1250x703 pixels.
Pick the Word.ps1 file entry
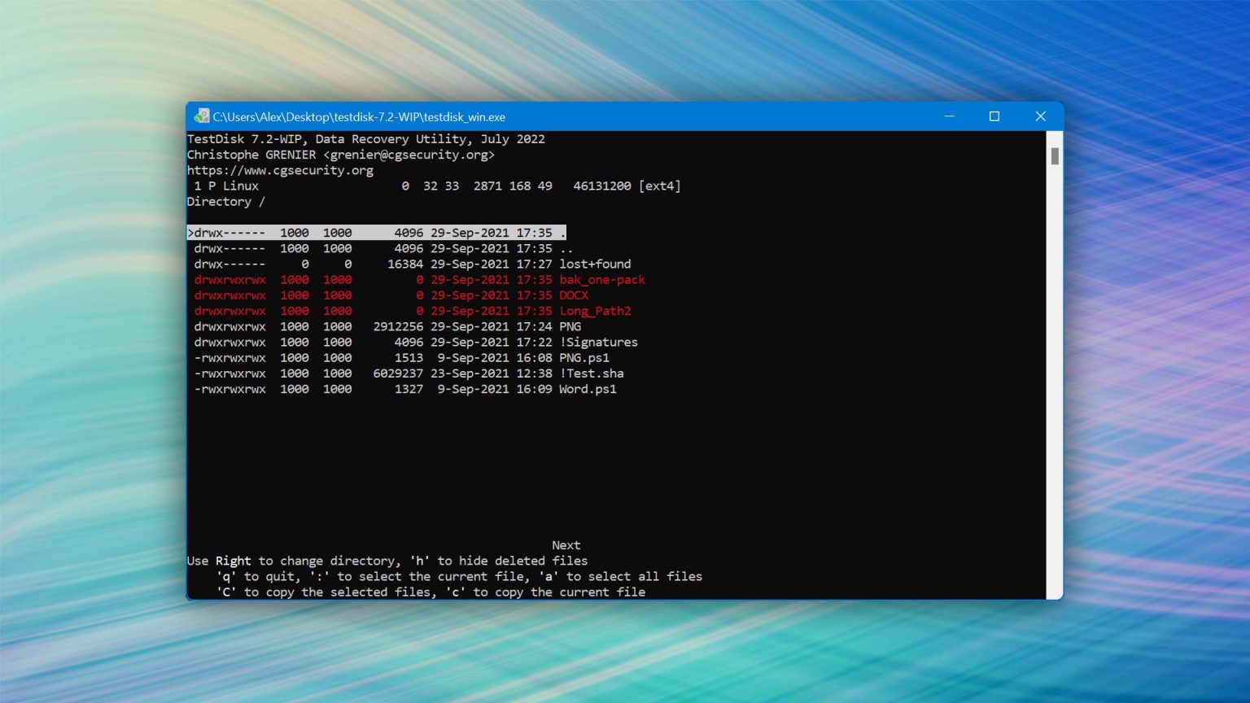click(x=588, y=390)
